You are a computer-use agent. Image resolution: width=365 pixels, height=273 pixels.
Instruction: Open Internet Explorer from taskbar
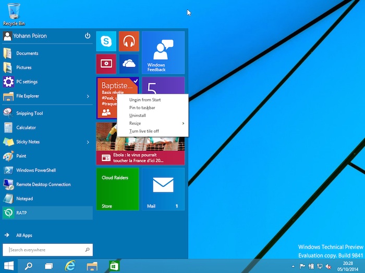(69, 266)
